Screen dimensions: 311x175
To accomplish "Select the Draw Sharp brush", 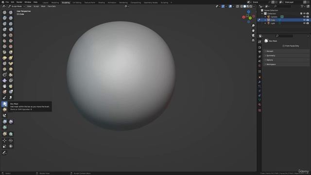I will pyautogui.click(x=11, y=12).
